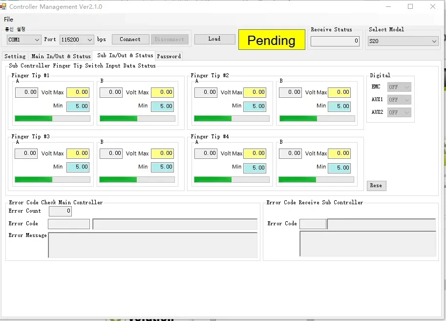Image resolution: width=446 pixels, height=321 pixels.
Task: Click Finger Tip #1 A Volt Max yellow field
Action: 78,92
